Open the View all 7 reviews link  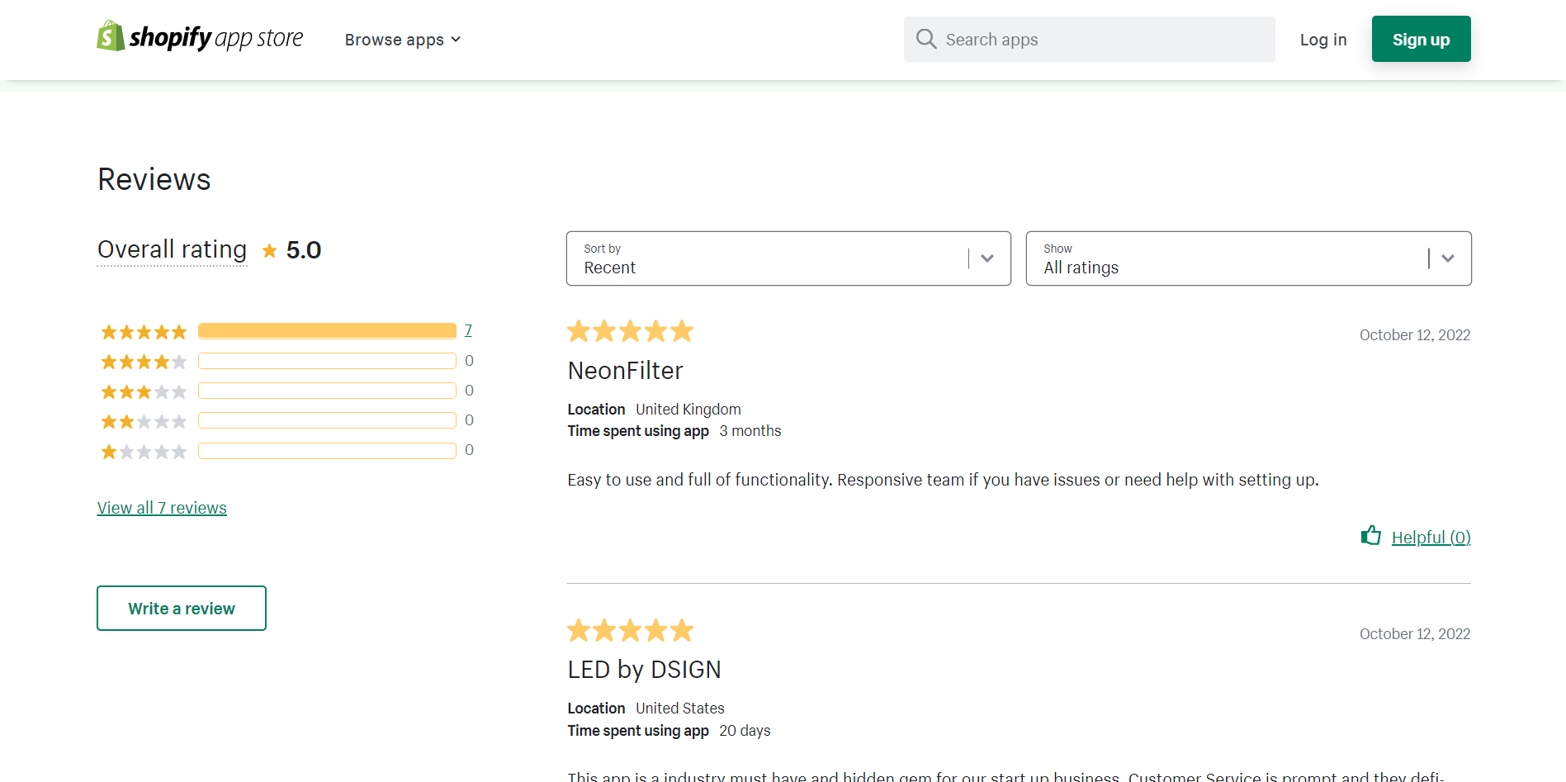[162, 508]
